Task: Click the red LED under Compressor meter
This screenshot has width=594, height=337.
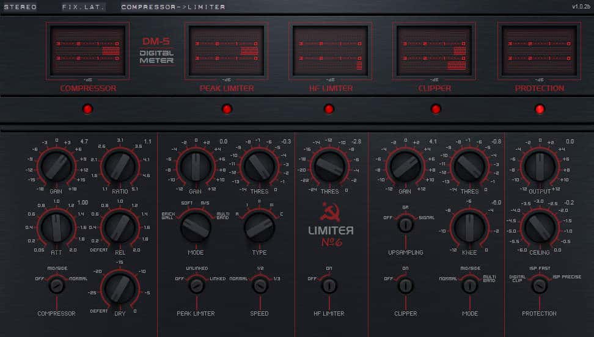Action: coord(87,109)
